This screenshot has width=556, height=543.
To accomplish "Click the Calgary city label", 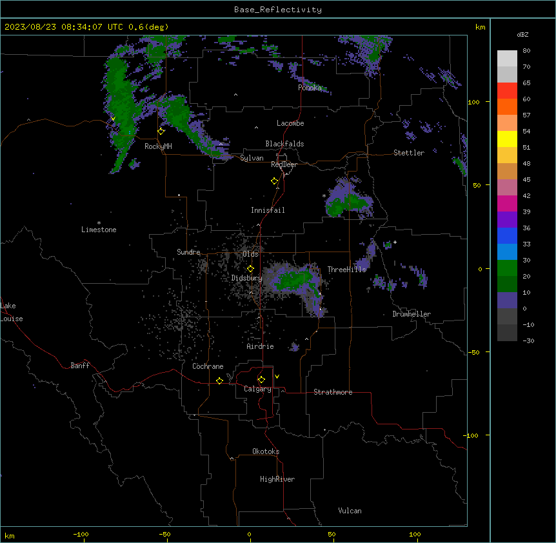I will (x=257, y=389).
